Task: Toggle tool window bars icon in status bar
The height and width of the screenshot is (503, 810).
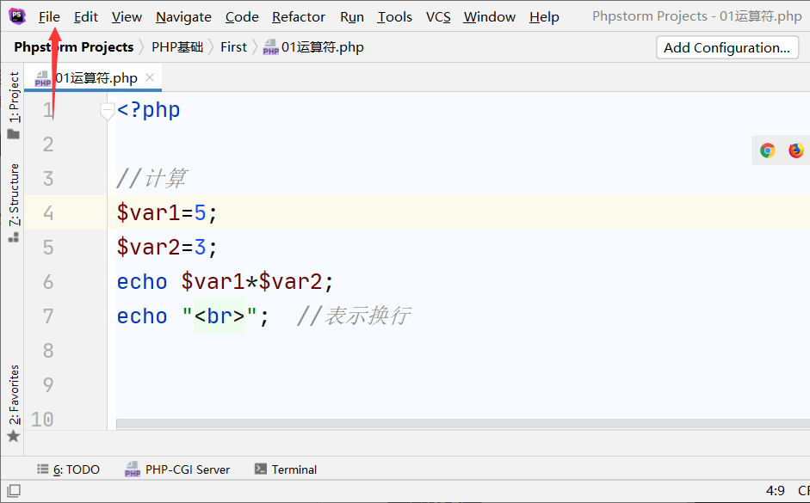Action: click(14, 491)
